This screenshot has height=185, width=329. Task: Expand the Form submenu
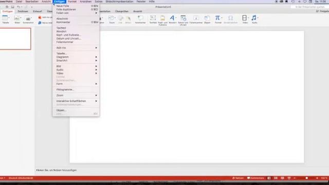(76, 84)
